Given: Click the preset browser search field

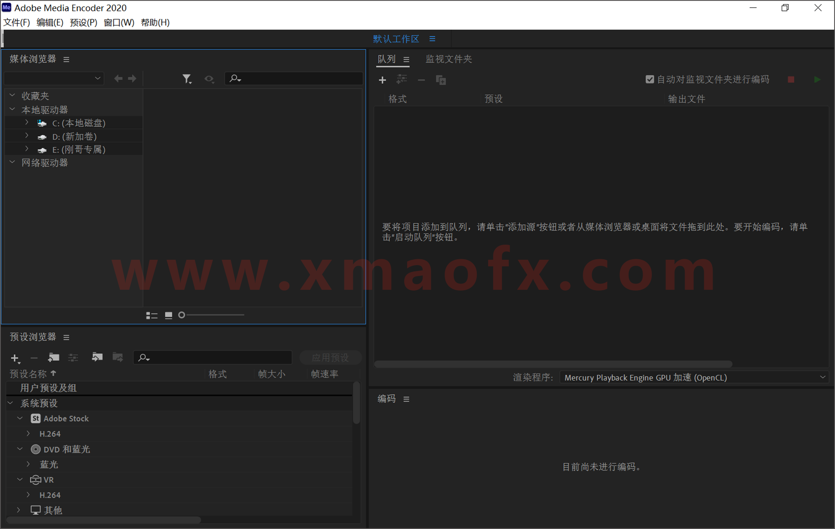Looking at the screenshot, I should [x=212, y=357].
